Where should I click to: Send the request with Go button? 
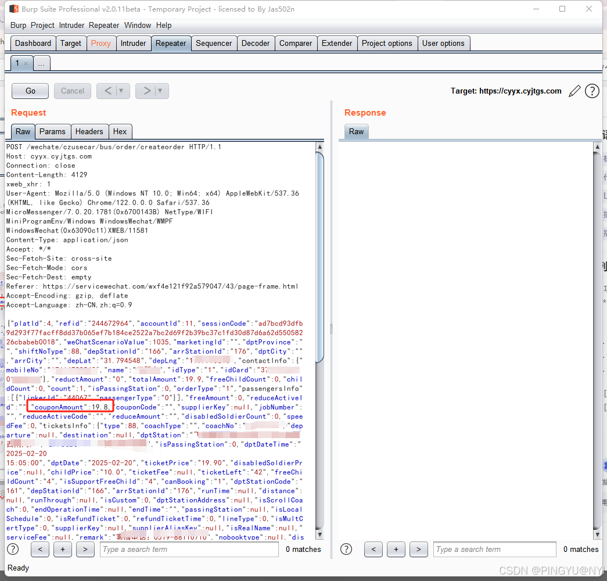(30, 91)
